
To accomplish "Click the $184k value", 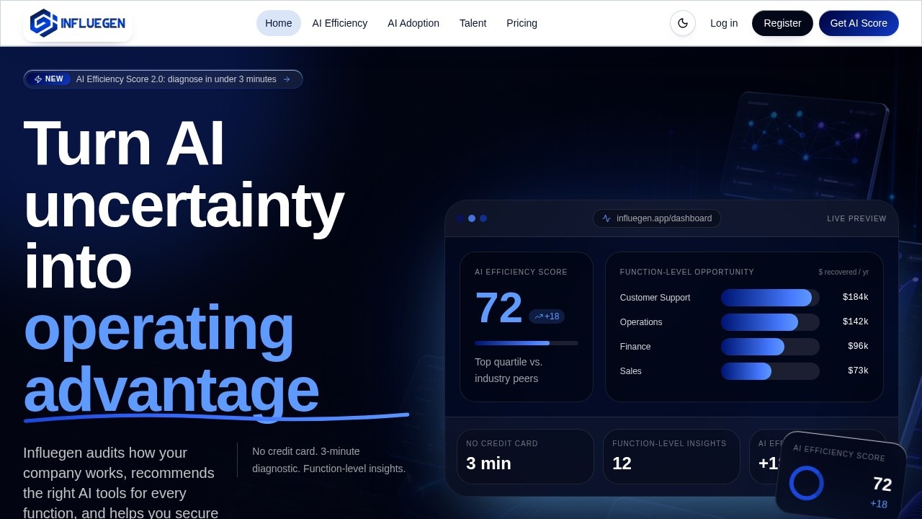I will coord(856,298).
